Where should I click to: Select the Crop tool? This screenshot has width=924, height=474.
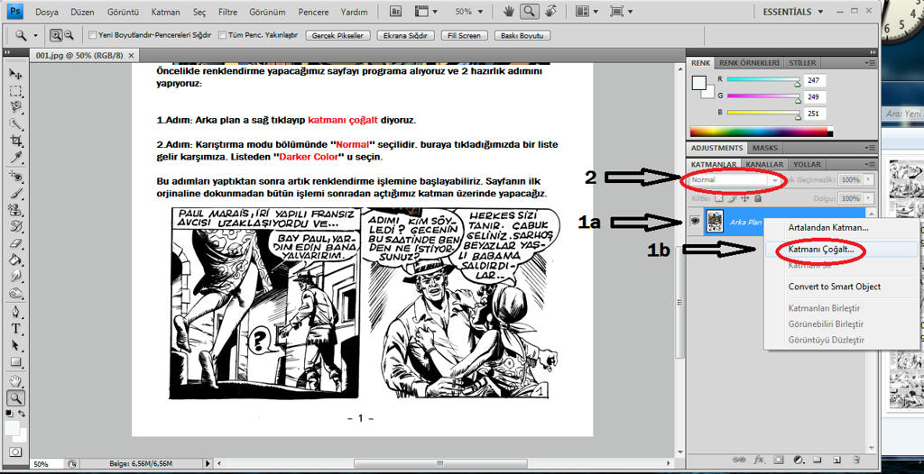(x=15, y=141)
